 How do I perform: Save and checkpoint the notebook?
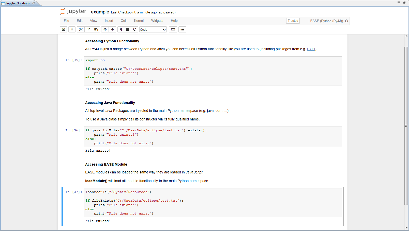(x=63, y=29)
